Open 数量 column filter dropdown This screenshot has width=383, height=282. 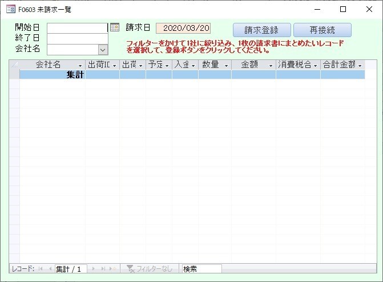pos(226,66)
